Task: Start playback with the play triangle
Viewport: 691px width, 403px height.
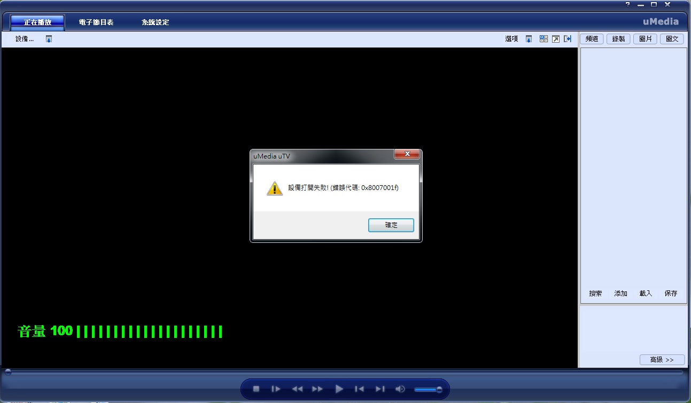Action: coord(339,389)
